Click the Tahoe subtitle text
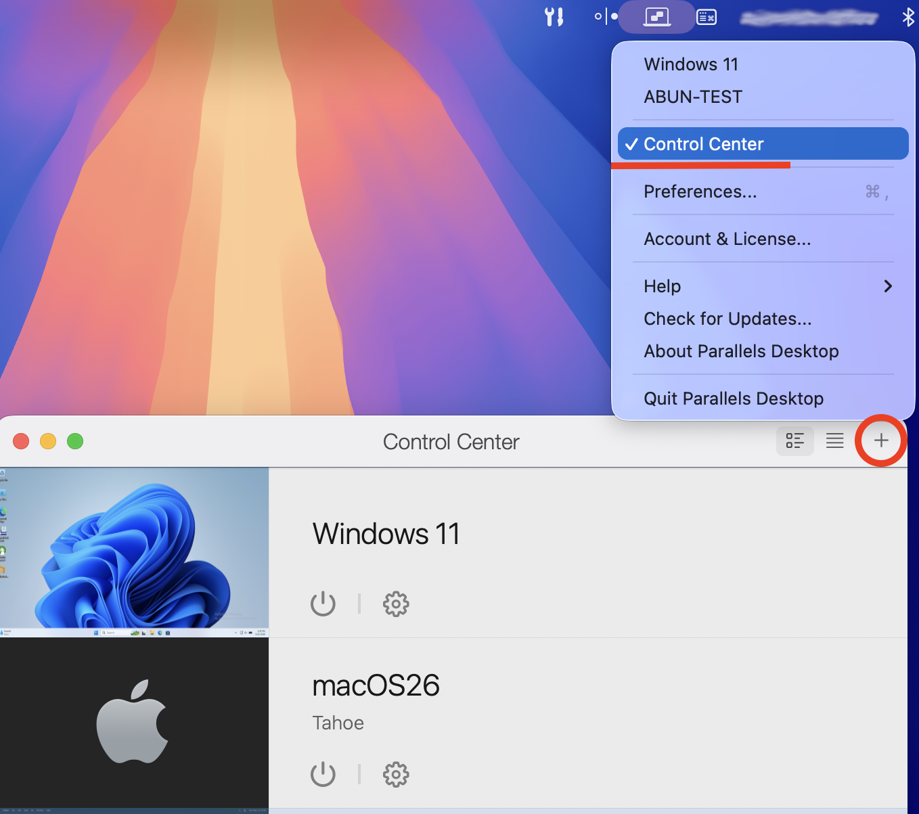 tap(338, 723)
